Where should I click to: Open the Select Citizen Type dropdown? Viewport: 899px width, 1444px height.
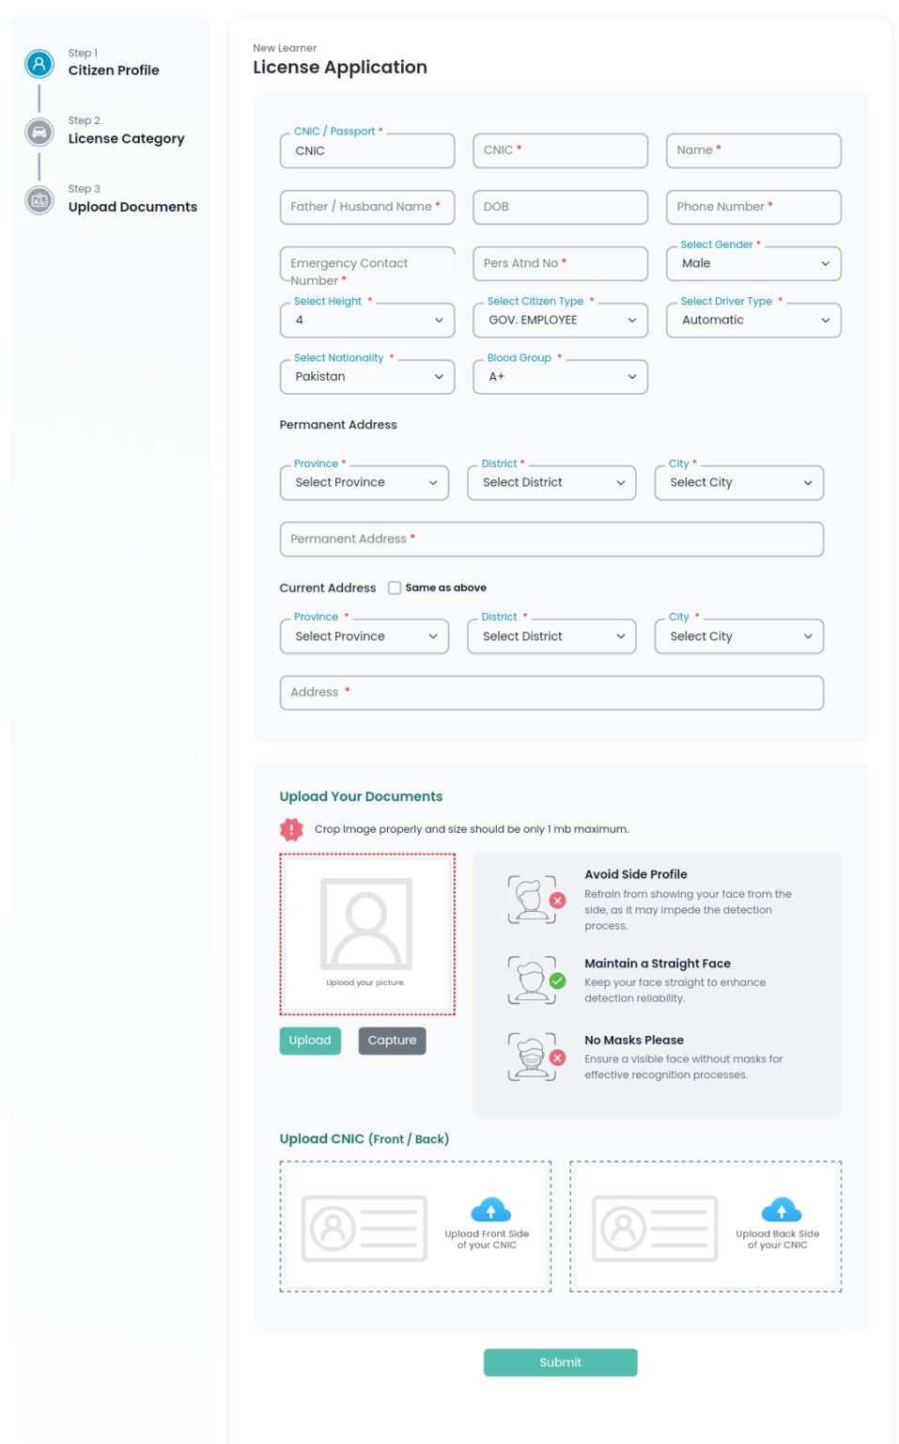(560, 321)
